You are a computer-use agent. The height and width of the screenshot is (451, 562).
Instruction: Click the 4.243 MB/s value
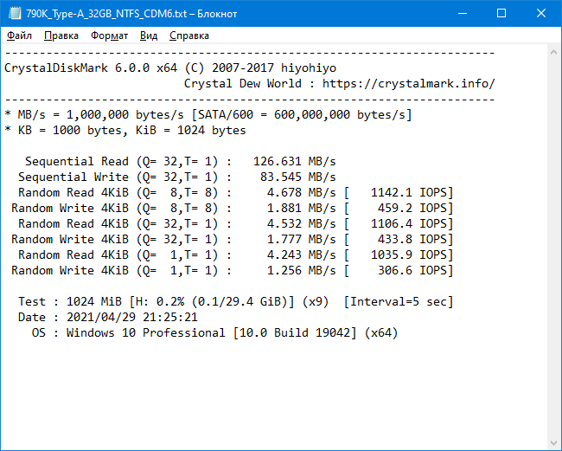click(301, 254)
